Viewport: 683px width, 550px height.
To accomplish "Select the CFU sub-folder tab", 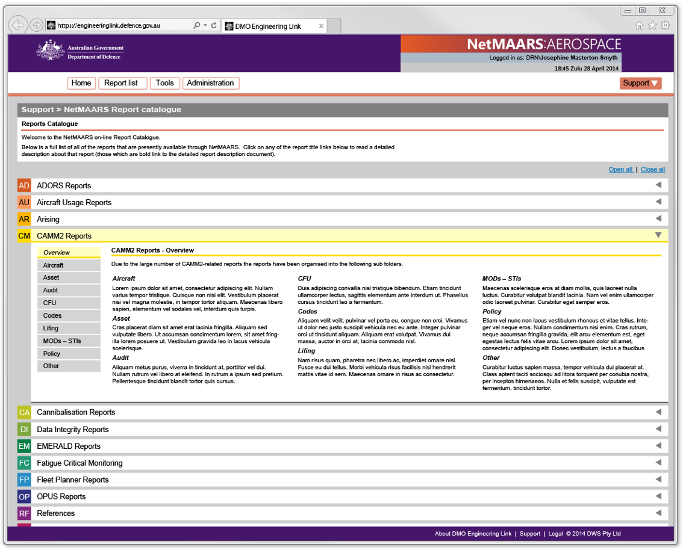I will [x=69, y=303].
